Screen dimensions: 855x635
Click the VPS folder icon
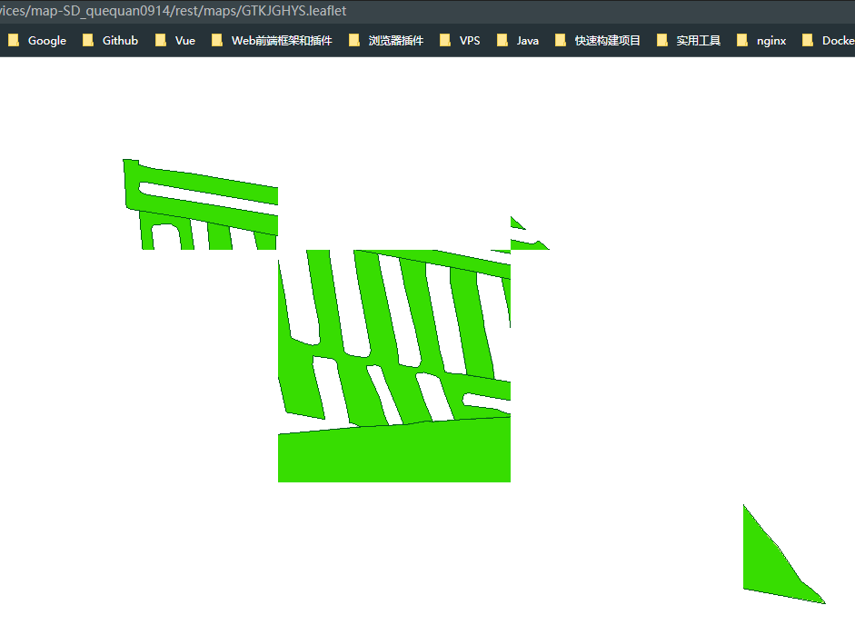[x=445, y=40]
